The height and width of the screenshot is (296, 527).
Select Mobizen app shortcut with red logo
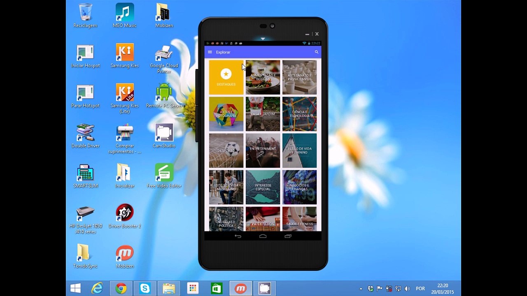pos(124,256)
